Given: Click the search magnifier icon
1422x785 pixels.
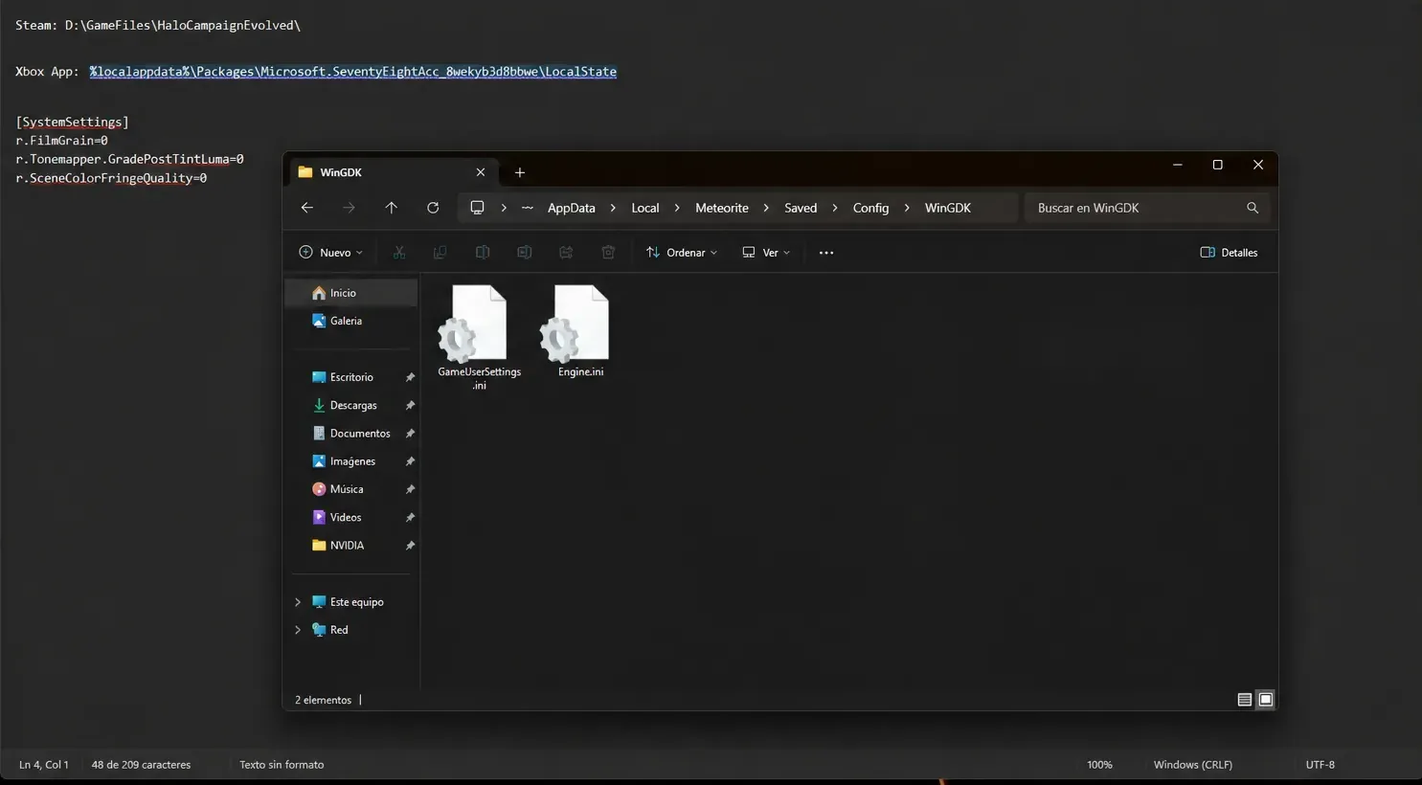Looking at the screenshot, I should point(1253,208).
